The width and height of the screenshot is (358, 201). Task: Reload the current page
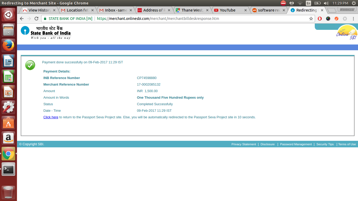(36, 19)
